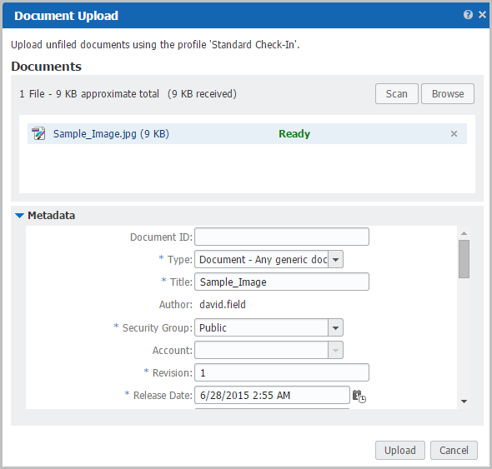
Task: Remove Sample_Image.jpg from the list
Action: coord(454,134)
